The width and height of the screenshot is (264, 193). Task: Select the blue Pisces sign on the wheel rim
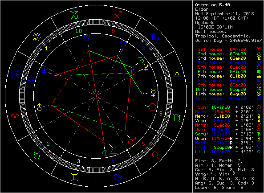tap(15, 74)
